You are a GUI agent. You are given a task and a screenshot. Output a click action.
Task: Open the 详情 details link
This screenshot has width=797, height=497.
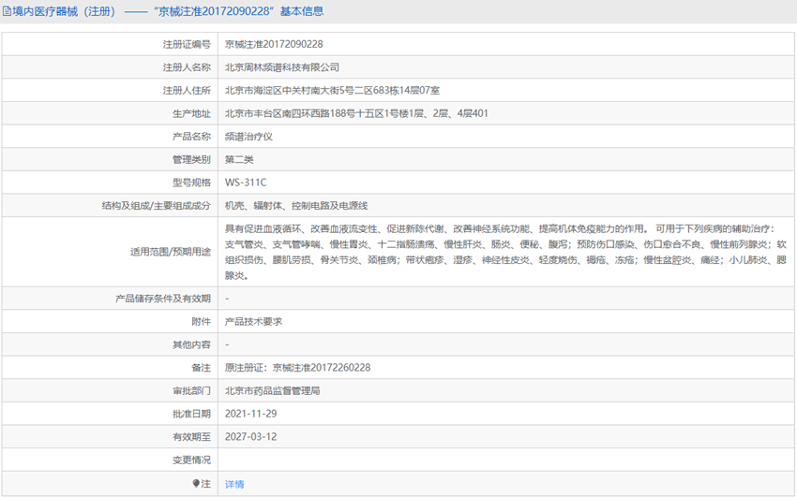click(x=234, y=484)
